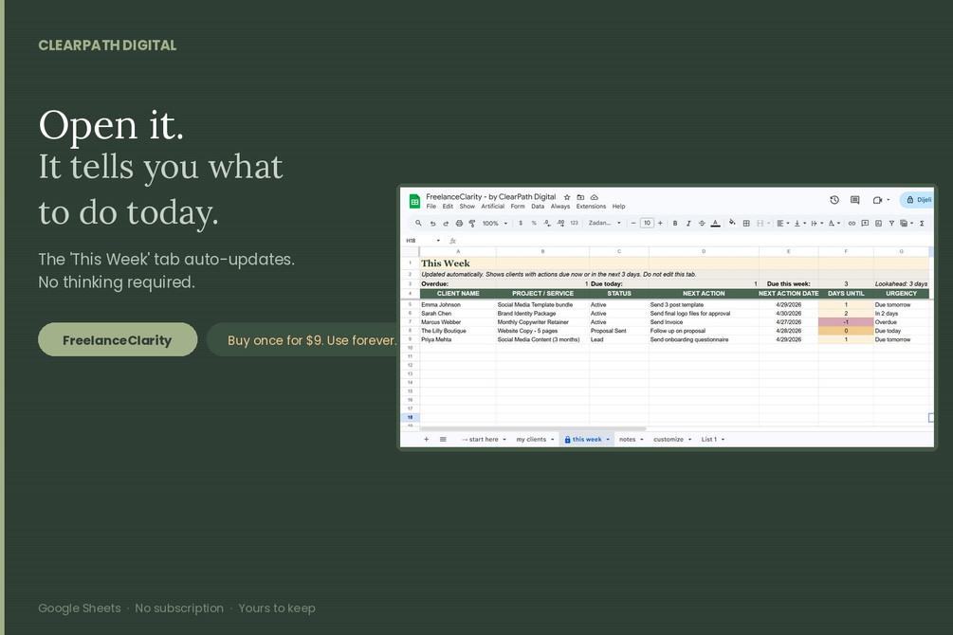Click the Dijeli share button
The image size is (953, 635).
pos(918,200)
